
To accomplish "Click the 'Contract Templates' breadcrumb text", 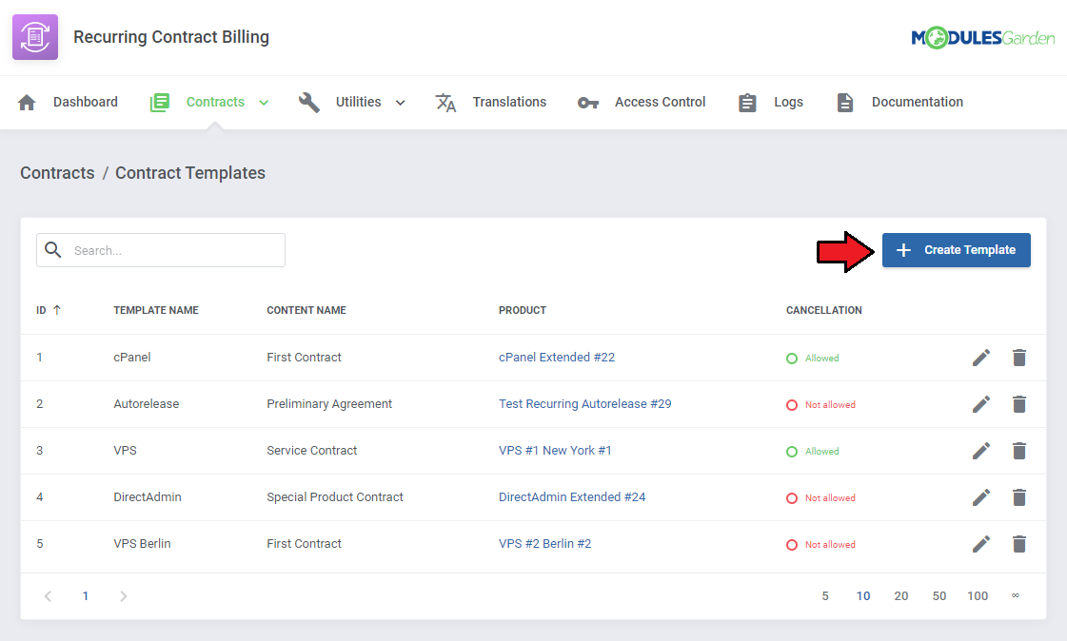I will 189,173.
